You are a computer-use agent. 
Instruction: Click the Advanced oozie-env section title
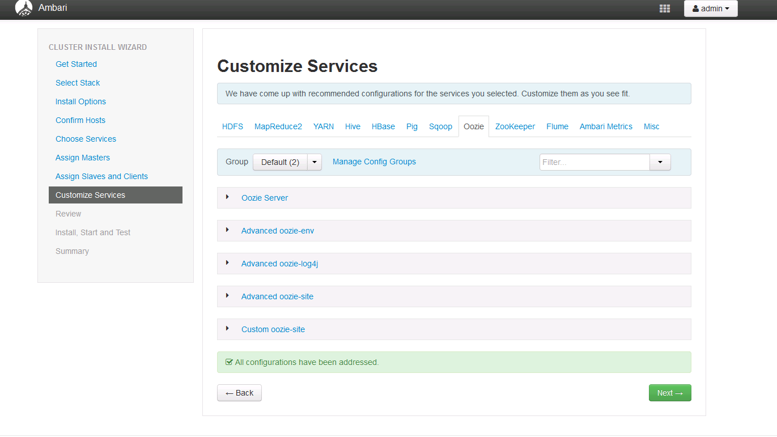[x=278, y=231]
